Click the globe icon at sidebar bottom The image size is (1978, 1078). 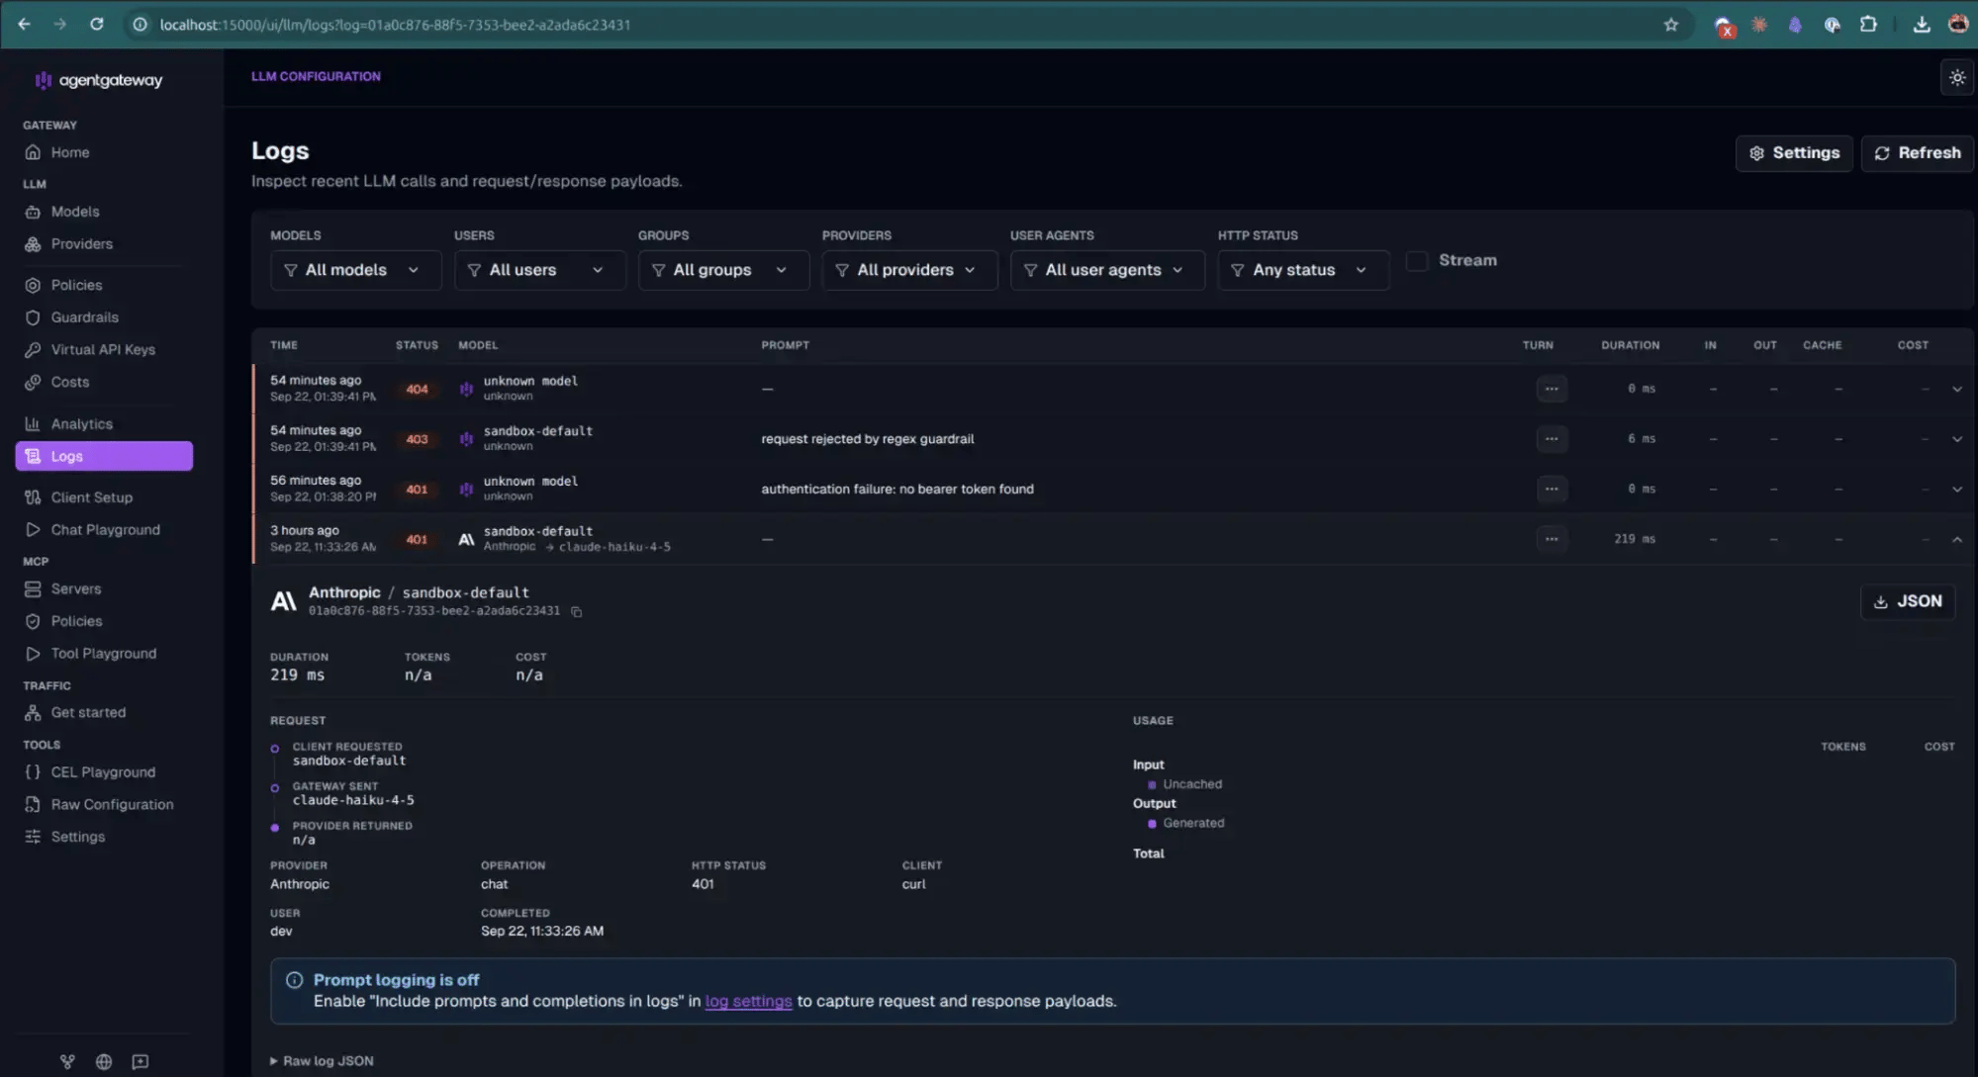pos(104,1061)
